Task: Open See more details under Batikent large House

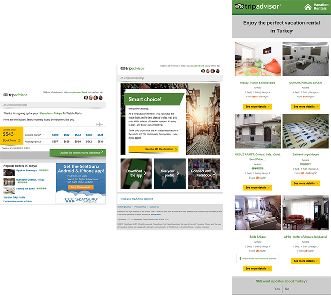Action: (x=305, y=183)
